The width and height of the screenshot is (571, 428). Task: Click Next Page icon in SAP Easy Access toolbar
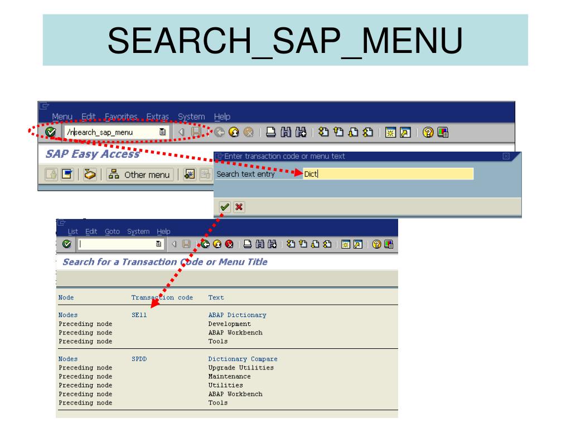(353, 132)
